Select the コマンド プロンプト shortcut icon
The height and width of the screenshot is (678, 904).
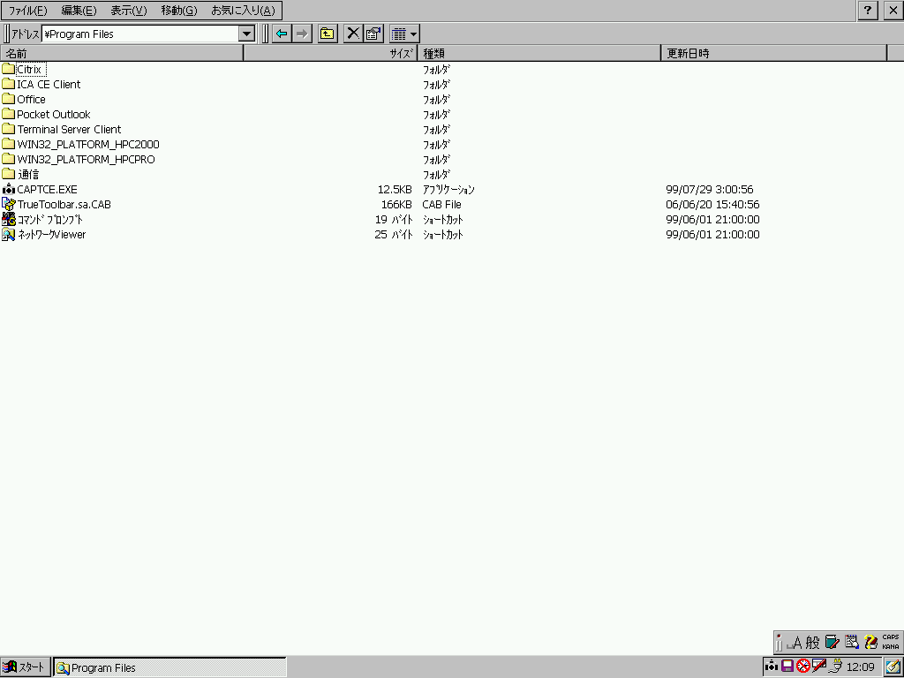8,219
